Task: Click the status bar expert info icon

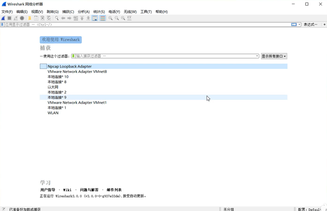Action: pyautogui.click(x=3, y=209)
